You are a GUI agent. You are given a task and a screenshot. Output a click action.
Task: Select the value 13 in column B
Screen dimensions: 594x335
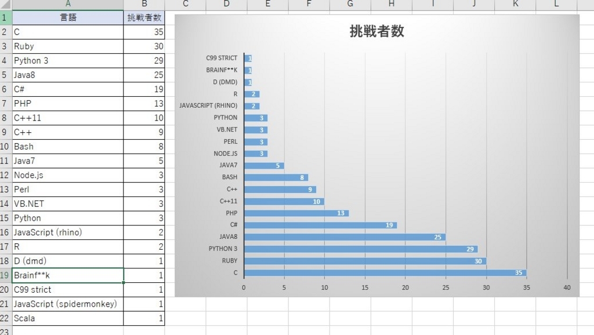tap(144, 103)
